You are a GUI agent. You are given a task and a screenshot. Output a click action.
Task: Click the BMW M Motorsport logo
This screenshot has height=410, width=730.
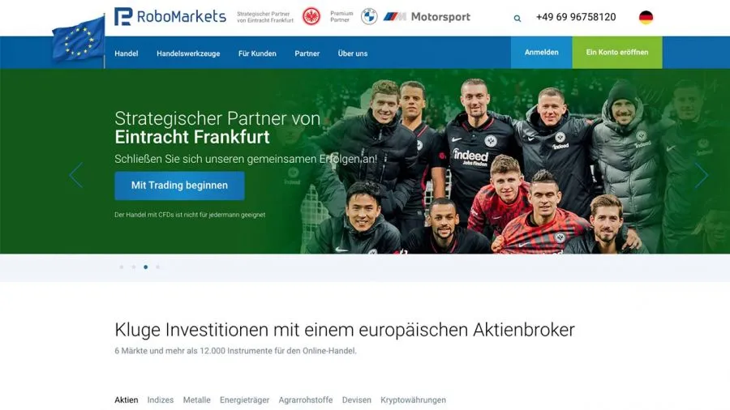point(427,17)
